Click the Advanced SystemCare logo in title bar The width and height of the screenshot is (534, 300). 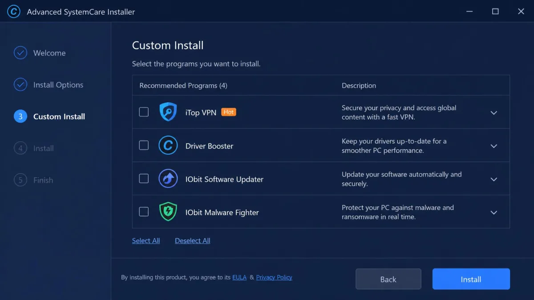14,12
